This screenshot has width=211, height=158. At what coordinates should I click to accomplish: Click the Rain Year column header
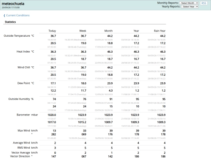(159, 31)
